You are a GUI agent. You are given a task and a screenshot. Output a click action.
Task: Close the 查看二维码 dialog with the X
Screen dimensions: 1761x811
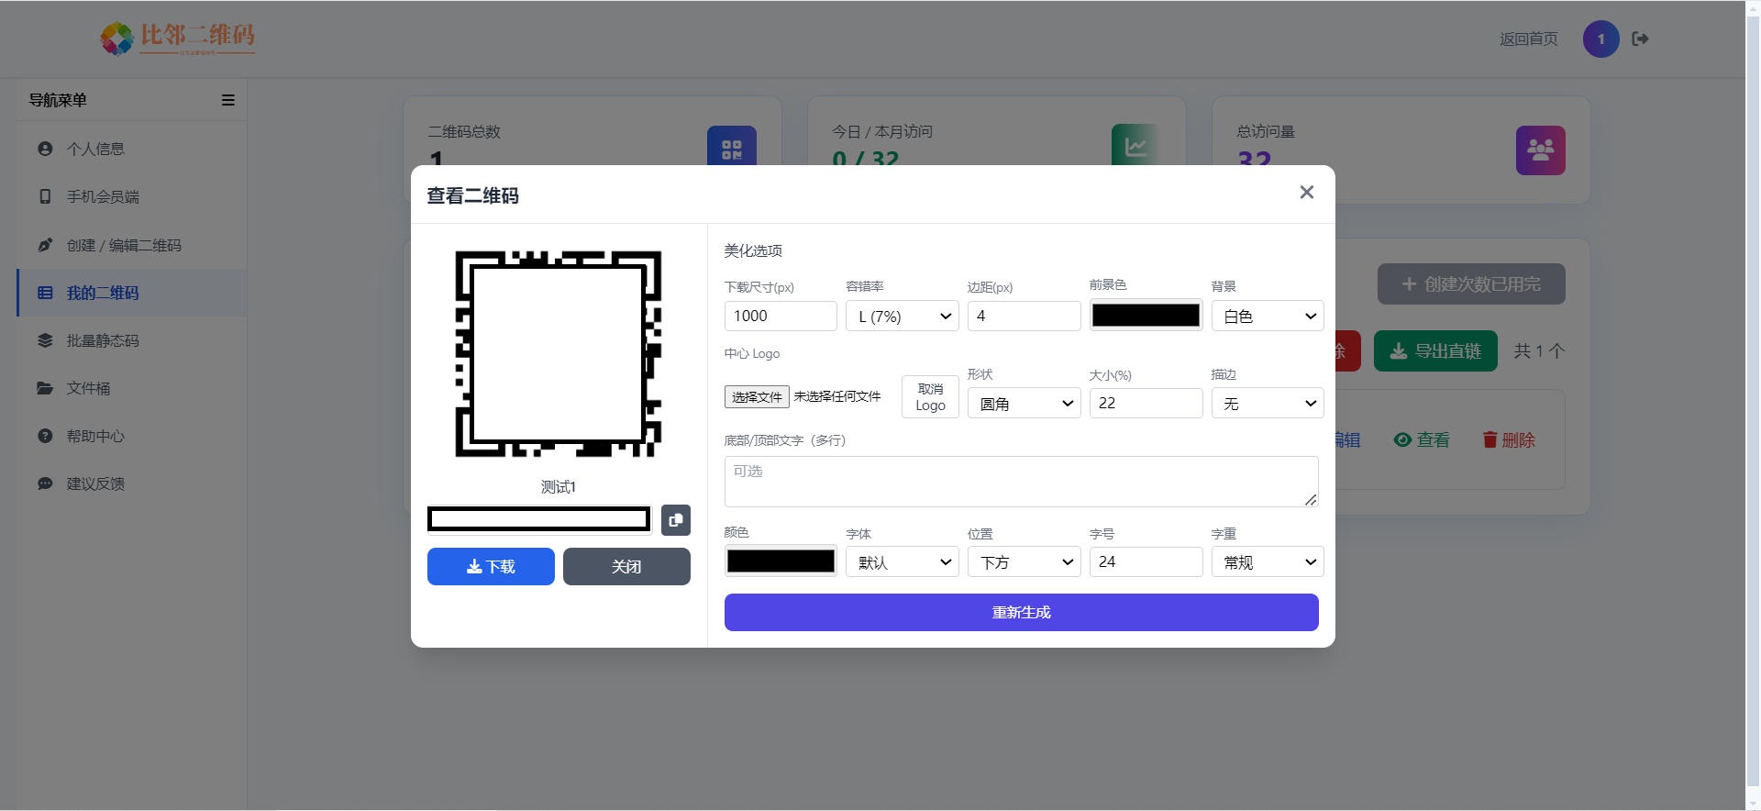(x=1307, y=192)
